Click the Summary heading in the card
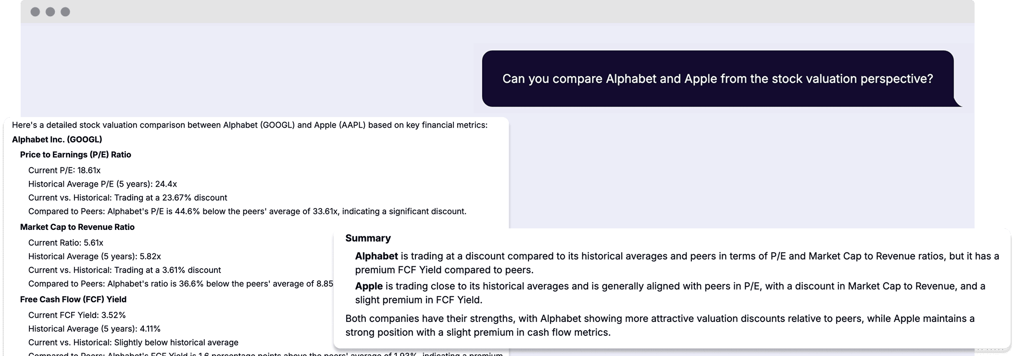 368,238
